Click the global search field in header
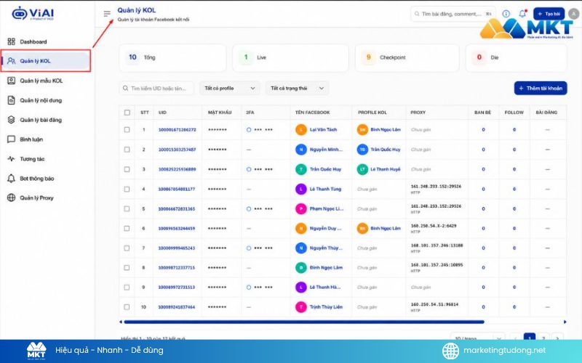The image size is (582, 363). tap(453, 14)
